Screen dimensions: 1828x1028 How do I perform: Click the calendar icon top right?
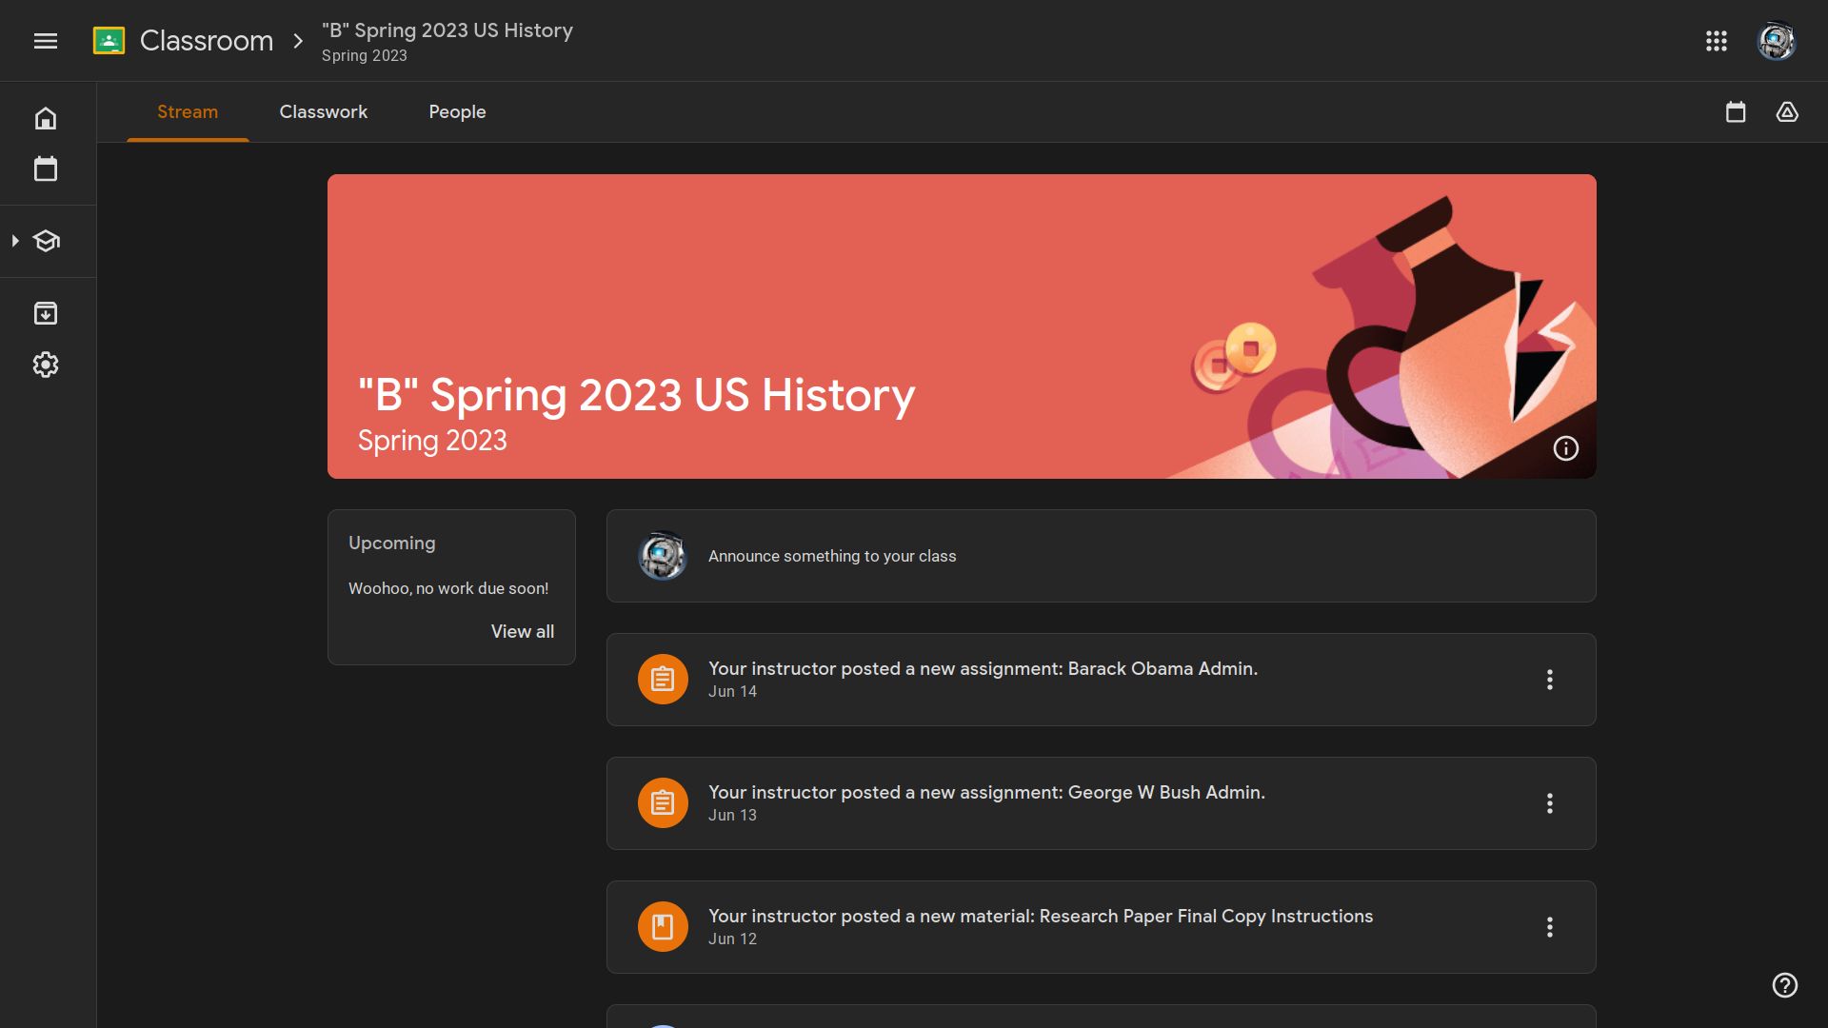tap(1737, 111)
